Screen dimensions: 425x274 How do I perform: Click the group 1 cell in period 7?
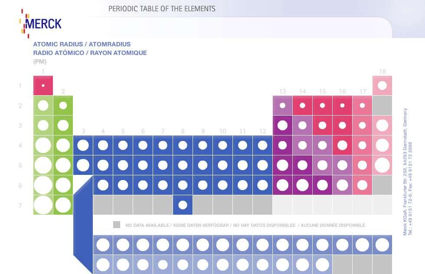pyautogui.click(x=43, y=205)
